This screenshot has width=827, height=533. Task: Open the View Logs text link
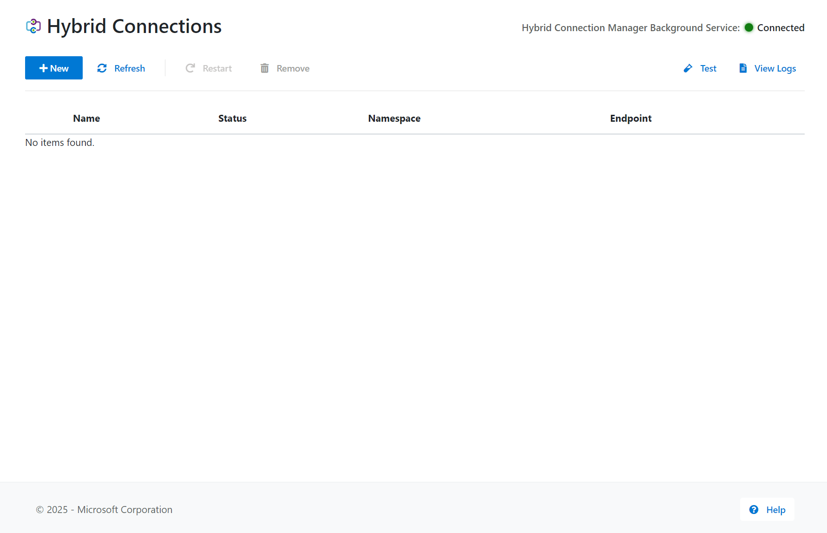(x=775, y=68)
